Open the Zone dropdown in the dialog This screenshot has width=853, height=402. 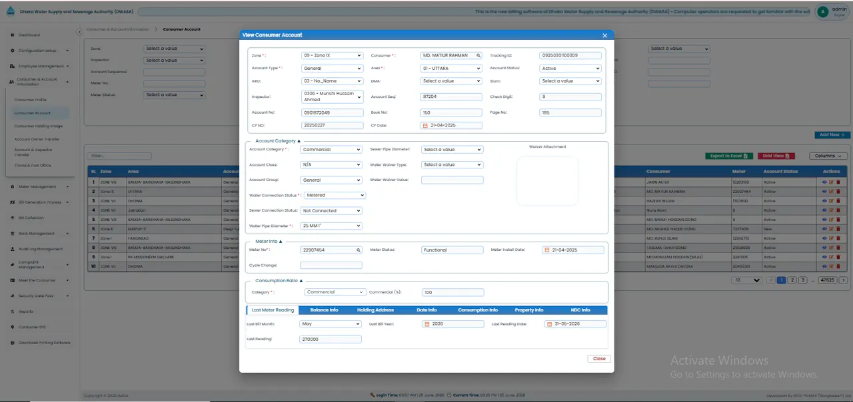[x=332, y=56]
